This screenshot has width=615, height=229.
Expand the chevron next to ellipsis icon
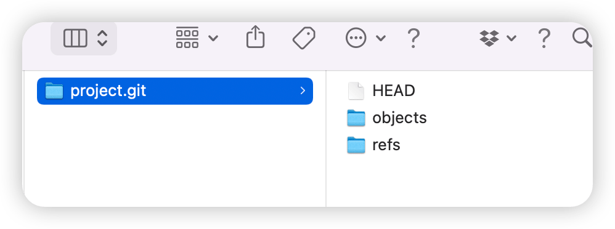coord(381,38)
